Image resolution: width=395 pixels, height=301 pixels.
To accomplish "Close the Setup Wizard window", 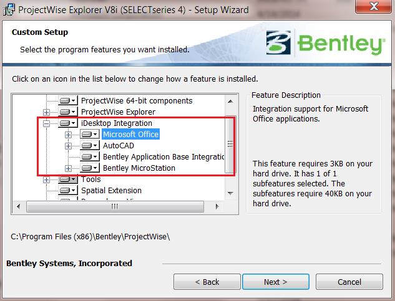I will point(374,6).
